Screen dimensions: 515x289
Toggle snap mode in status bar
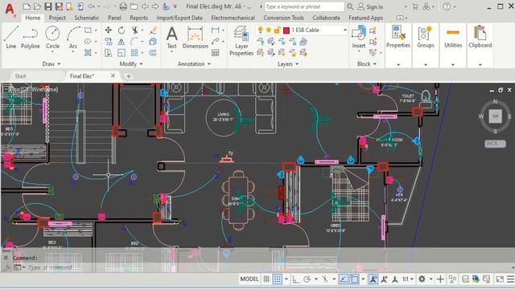(x=278, y=279)
